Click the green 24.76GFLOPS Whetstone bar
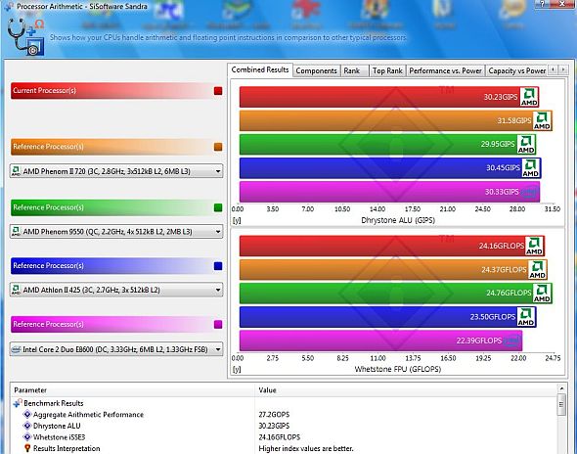The width and height of the screenshot is (577, 454). pyautogui.click(x=395, y=294)
